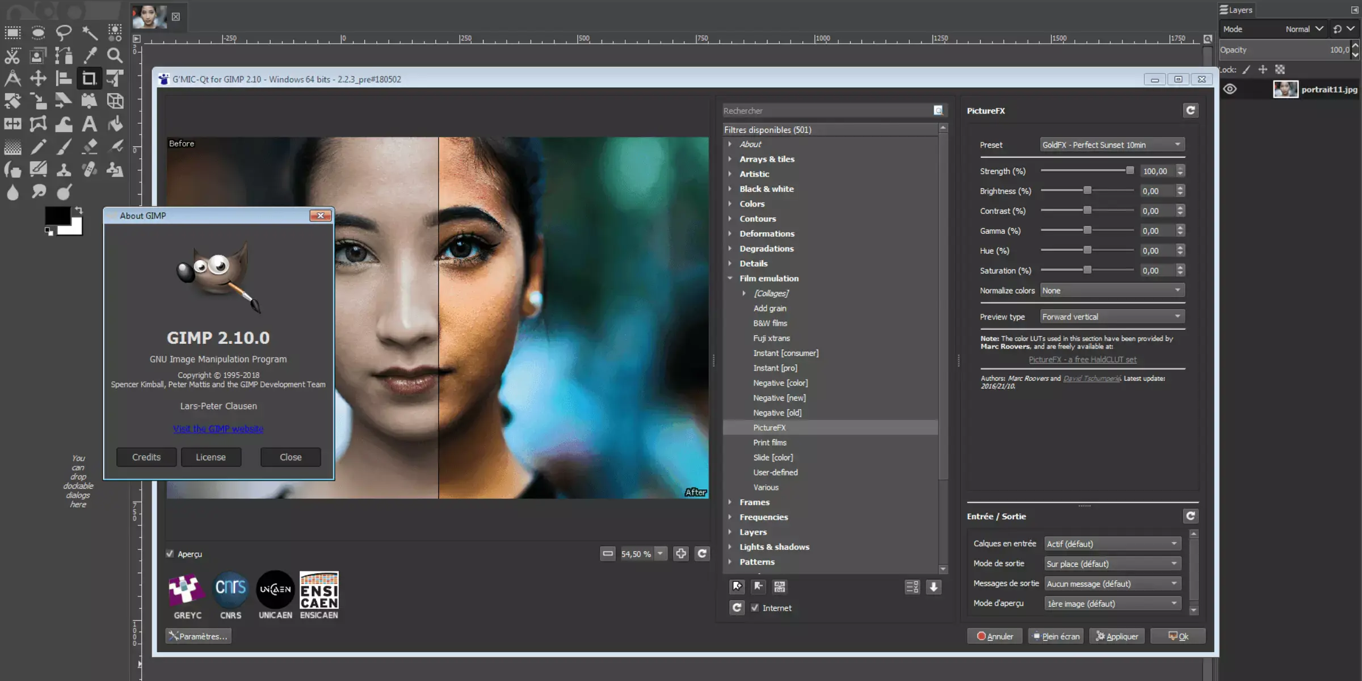Image resolution: width=1362 pixels, height=681 pixels.
Task: Select Film emulation PictureFX filter
Action: click(x=769, y=427)
